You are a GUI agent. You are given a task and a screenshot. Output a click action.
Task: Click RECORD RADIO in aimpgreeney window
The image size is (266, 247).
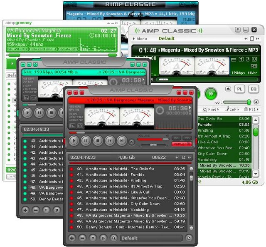point(42,49)
